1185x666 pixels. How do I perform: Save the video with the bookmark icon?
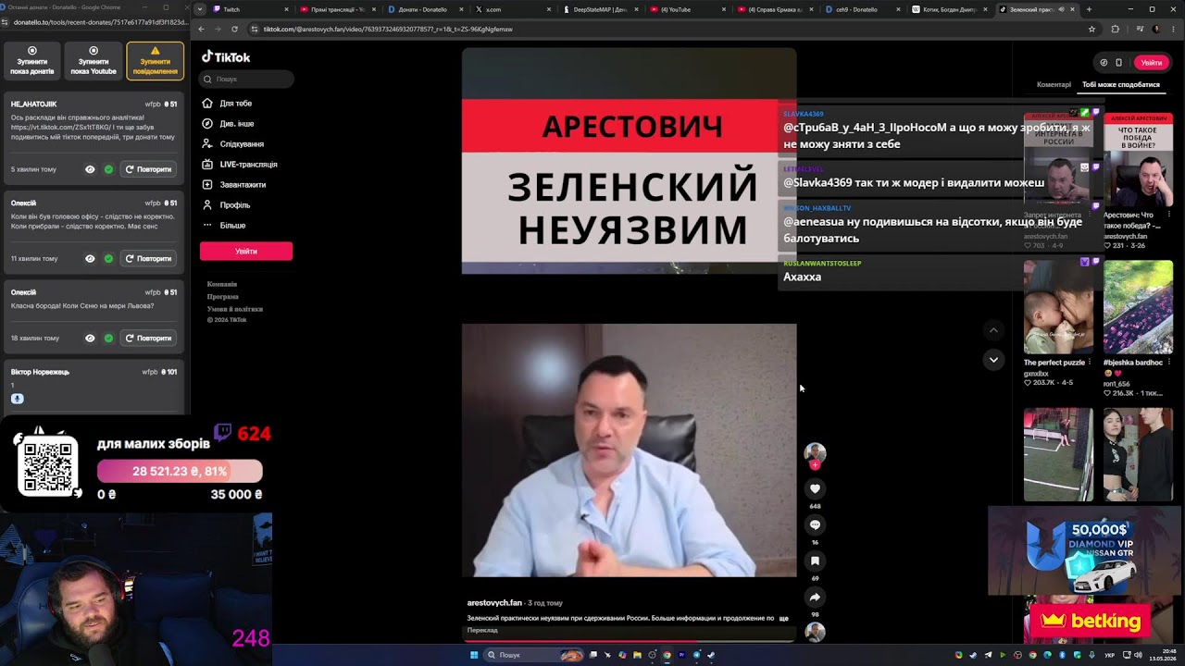click(x=815, y=561)
